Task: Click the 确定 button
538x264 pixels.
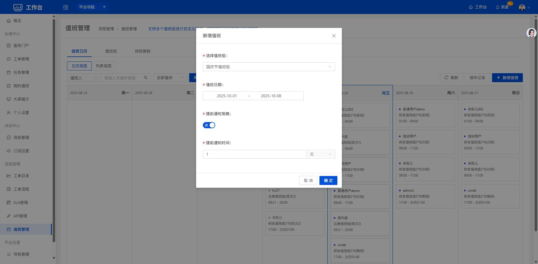Action: click(x=328, y=180)
